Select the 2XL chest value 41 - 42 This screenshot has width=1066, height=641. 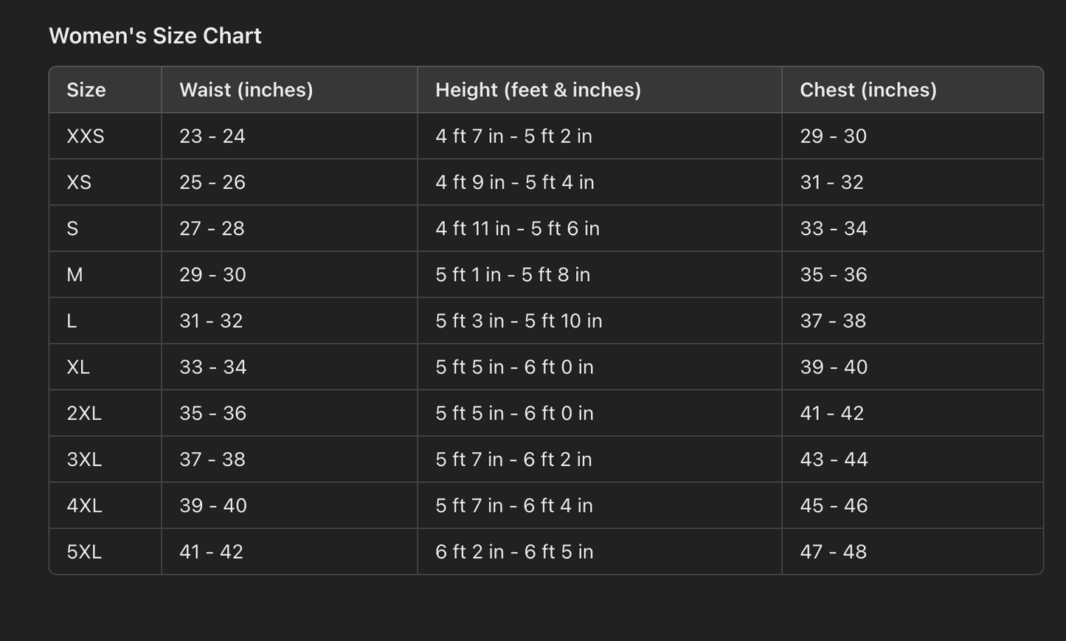point(831,413)
